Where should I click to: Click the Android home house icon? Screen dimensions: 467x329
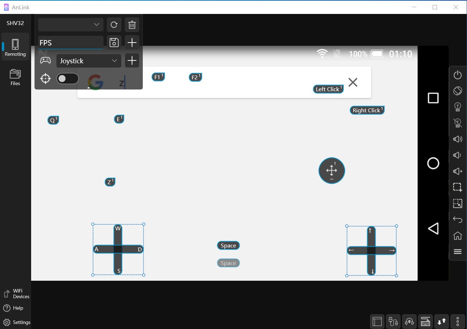457,236
